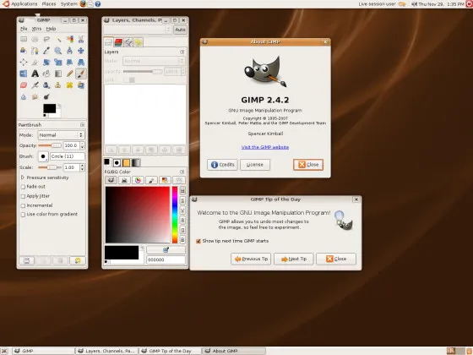The width and height of the screenshot is (473, 355).
Task: Select the Pencil tool
Action: pyautogui.click(x=69, y=74)
